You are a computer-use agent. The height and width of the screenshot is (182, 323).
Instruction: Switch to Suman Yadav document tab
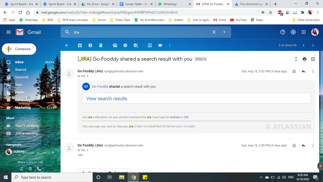[x=136, y=4]
